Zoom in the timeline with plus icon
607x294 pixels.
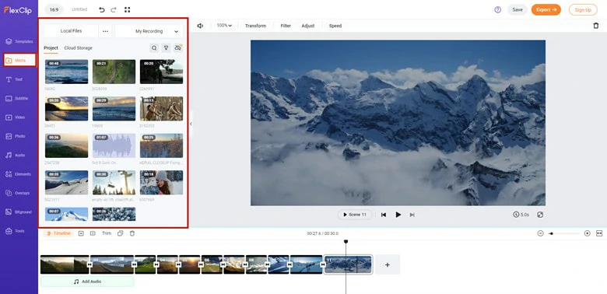tap(588, 233)
